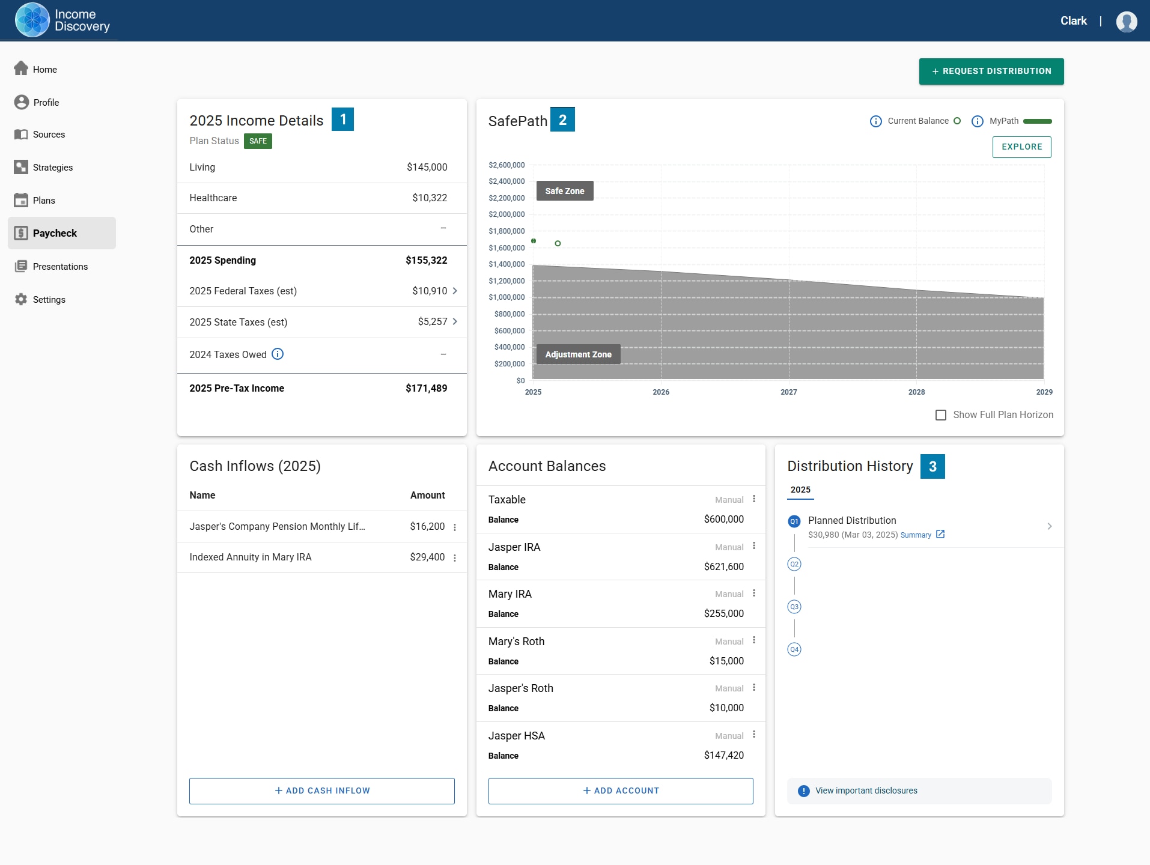Expand the Planned Distribution entry chevron
Viewport: 1150px width, 865px height.
pos(1049,526)
